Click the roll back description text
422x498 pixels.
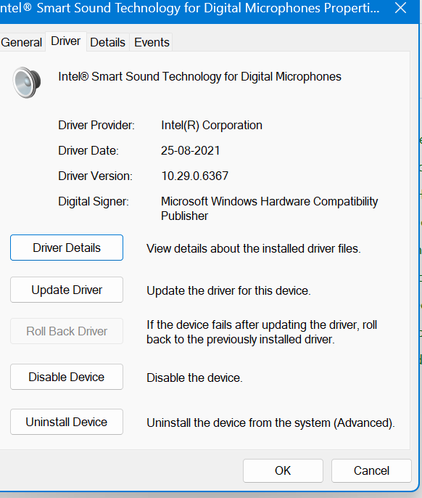pyautogui.click(x=262, y=332)
